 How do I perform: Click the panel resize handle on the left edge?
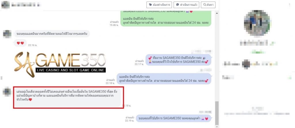1,78
